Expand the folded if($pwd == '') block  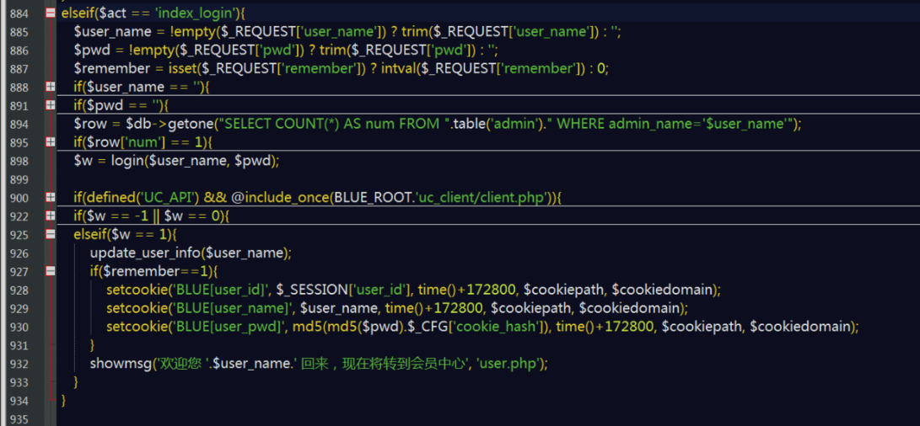50,105
